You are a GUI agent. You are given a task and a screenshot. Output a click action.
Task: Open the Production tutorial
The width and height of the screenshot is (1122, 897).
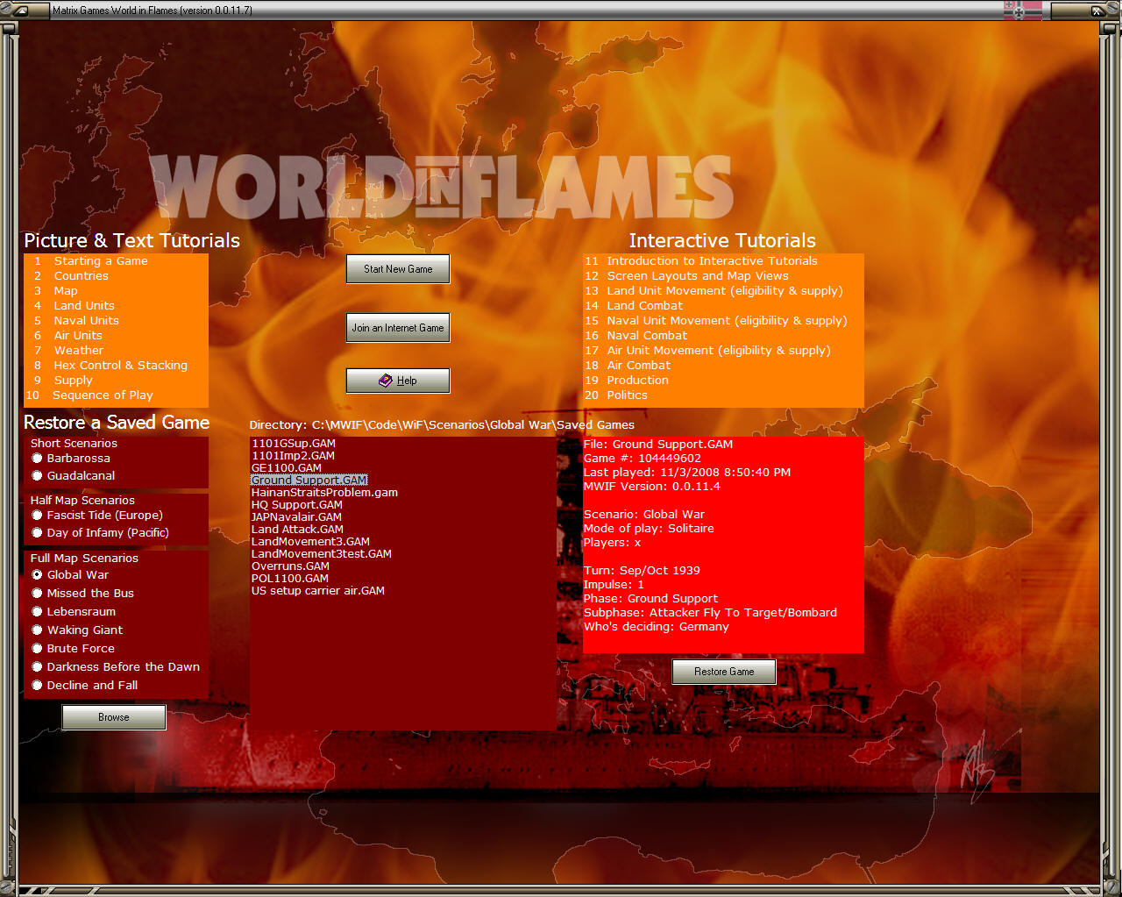(x=723, y=381)
